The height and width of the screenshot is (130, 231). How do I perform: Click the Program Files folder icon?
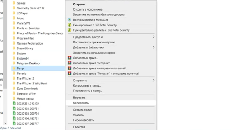(x=14, y=38)
